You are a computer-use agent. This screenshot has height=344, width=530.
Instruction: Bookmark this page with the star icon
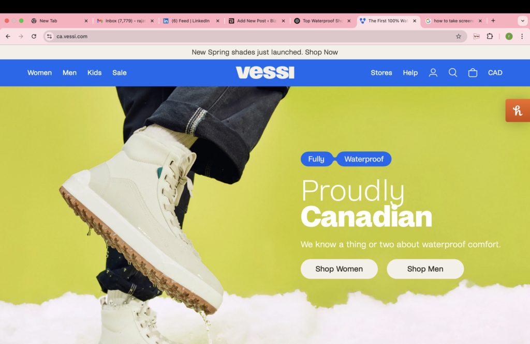tap(459, 36)
